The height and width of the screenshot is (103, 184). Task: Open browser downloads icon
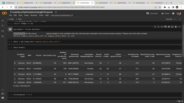[x=169, y=7]
